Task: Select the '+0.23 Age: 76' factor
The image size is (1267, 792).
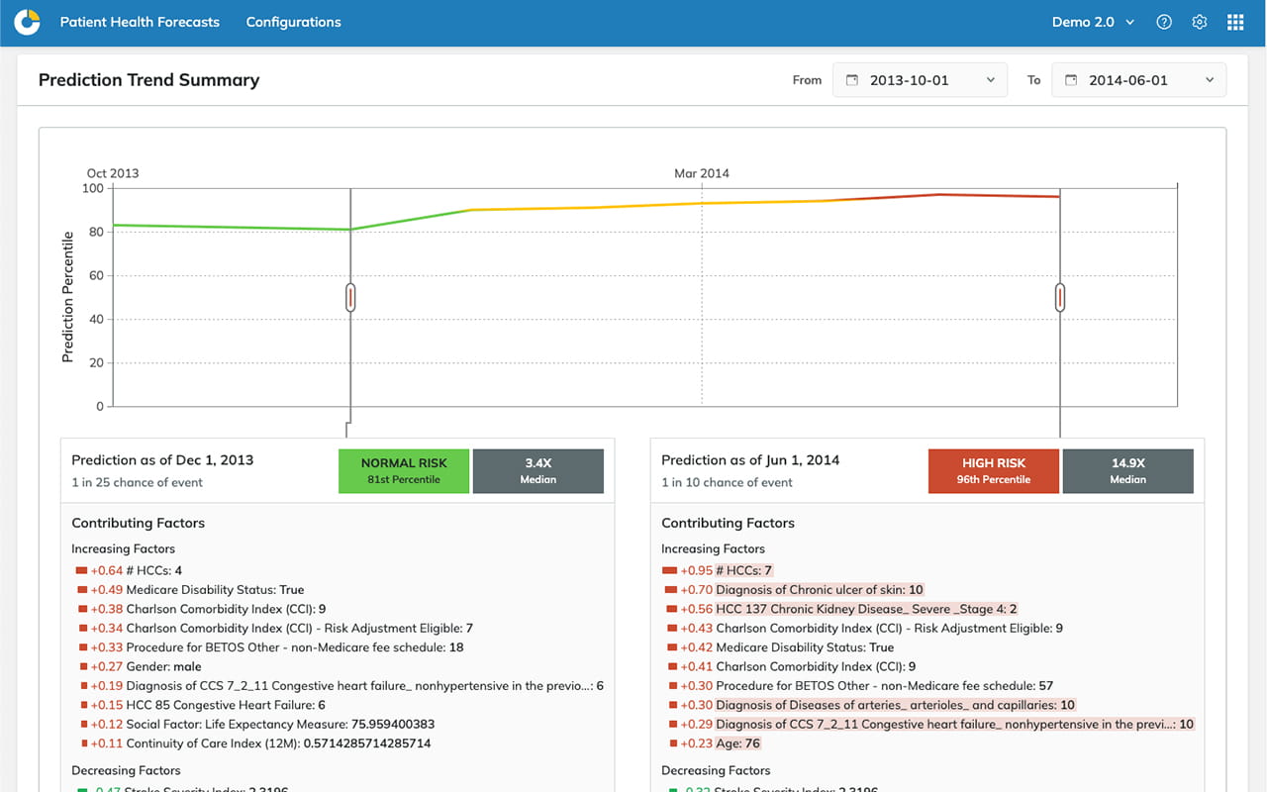Action: [x=714, y=743]
